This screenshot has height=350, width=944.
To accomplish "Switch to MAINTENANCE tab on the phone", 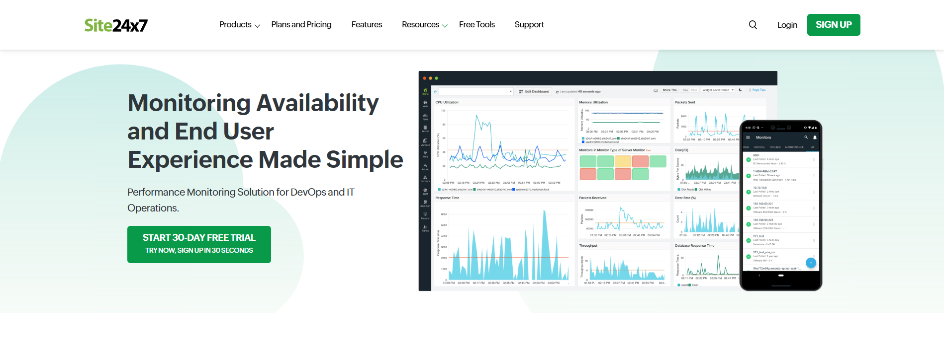I will click(x=794, y=147).
